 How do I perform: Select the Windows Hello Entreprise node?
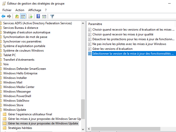coord(20,73)
